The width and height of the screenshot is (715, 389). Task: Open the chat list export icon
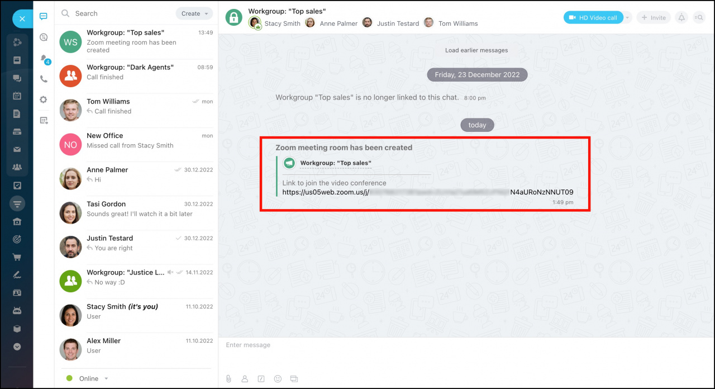tap(44, 120)
